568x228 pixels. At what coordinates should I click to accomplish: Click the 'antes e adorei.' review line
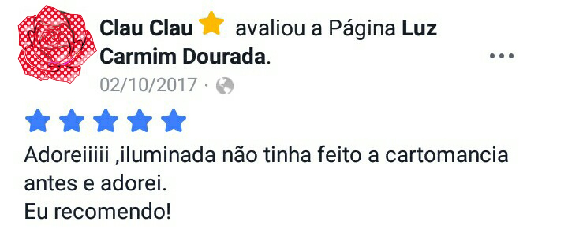click(95, 183)
